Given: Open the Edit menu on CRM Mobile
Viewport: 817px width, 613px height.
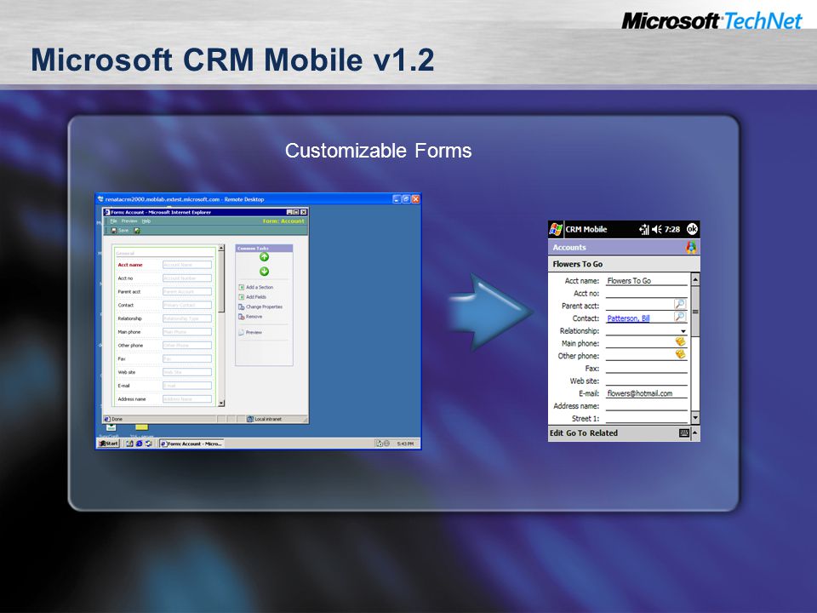Looking at the screenshot, I should [556, 433].
